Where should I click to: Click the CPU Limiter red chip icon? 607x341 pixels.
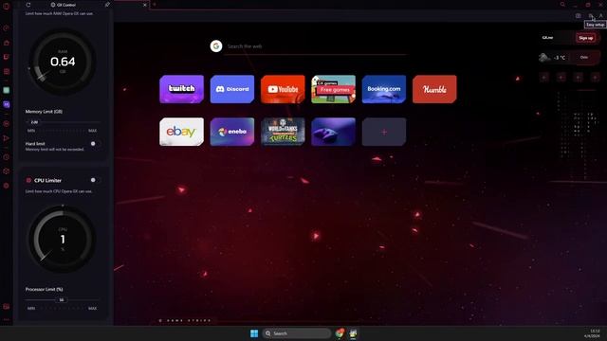coord(28,180)
